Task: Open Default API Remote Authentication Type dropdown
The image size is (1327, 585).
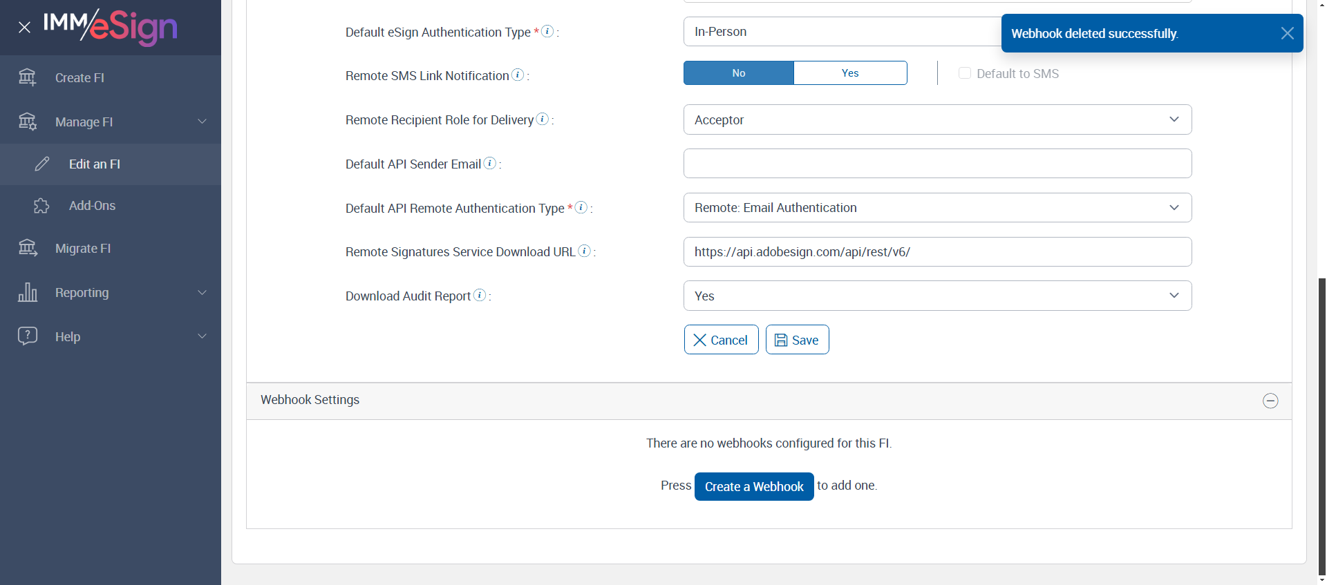Action: (937, 208)
